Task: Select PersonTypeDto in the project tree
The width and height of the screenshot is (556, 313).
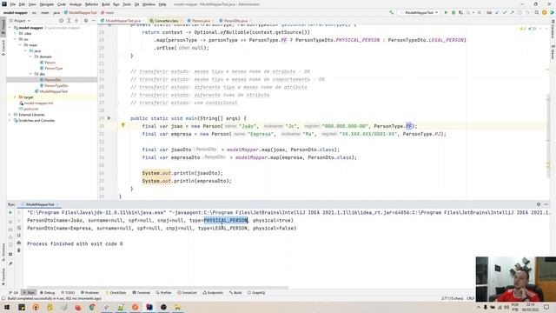Action: click(x=56, y=85)
